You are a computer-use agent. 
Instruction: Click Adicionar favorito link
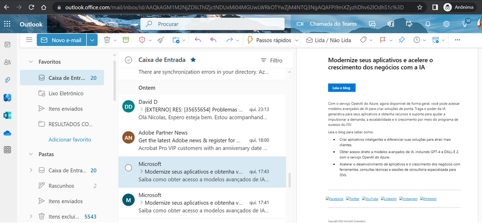70,139
